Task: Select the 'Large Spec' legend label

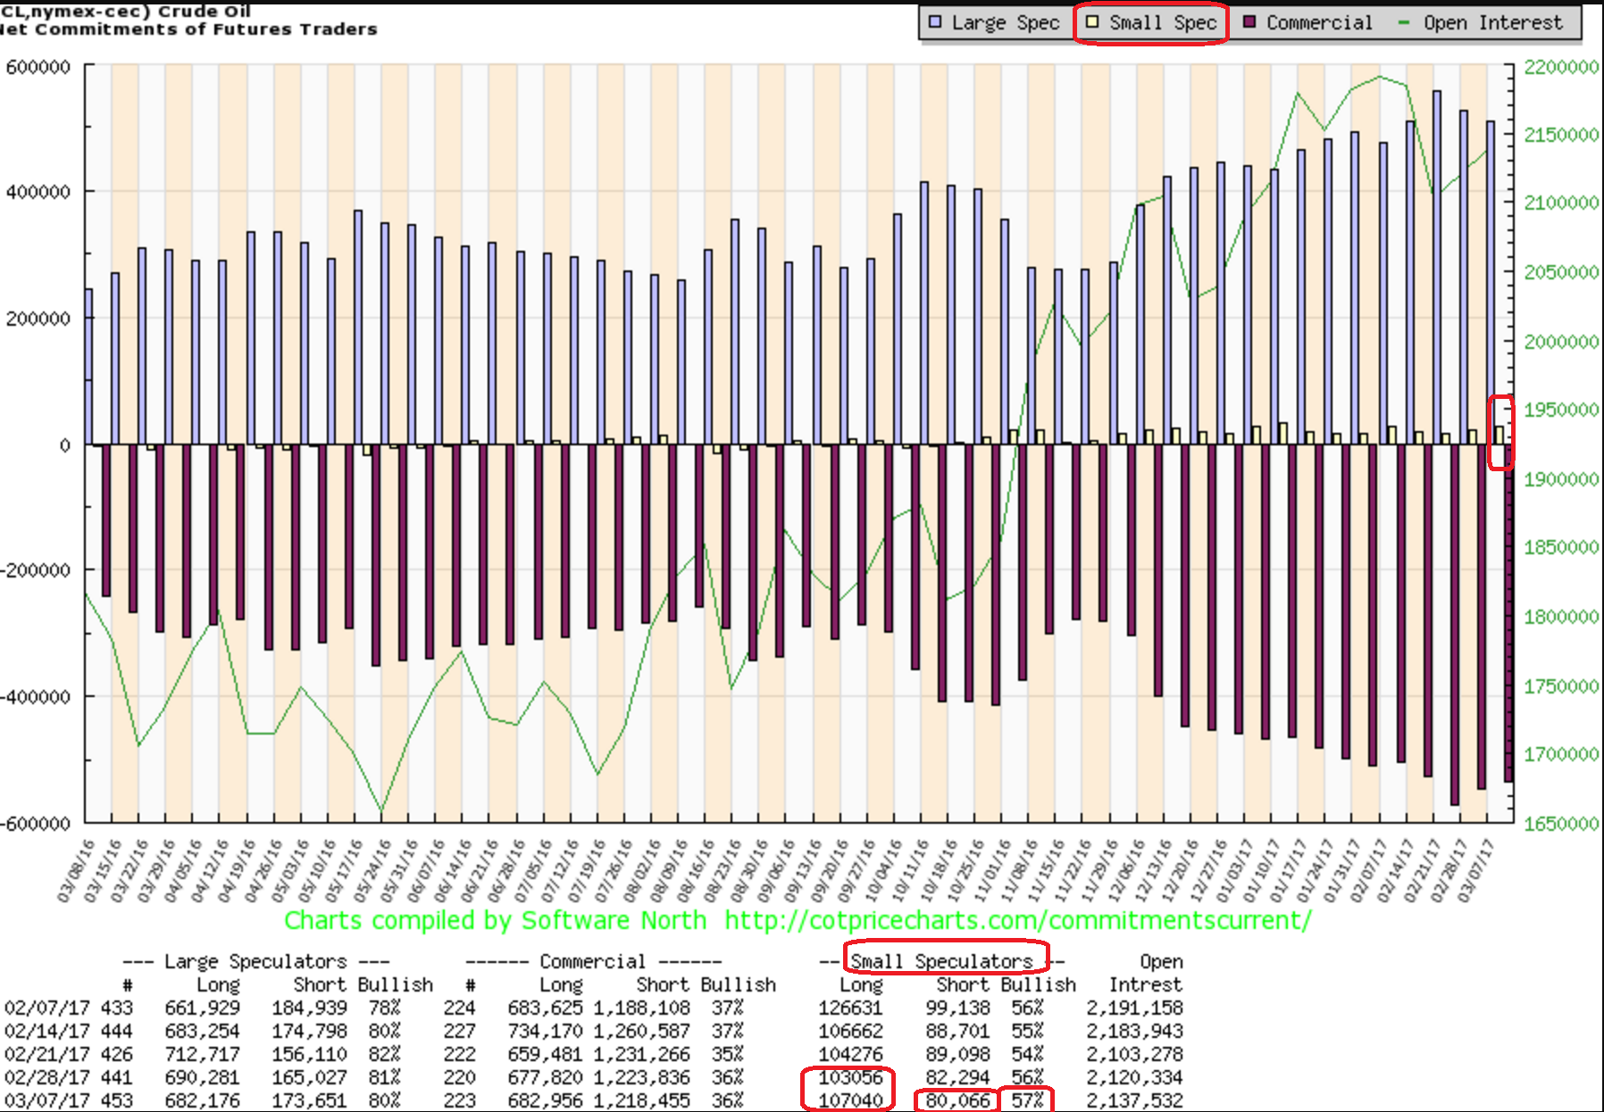Action: click(x=1006, y=22)
